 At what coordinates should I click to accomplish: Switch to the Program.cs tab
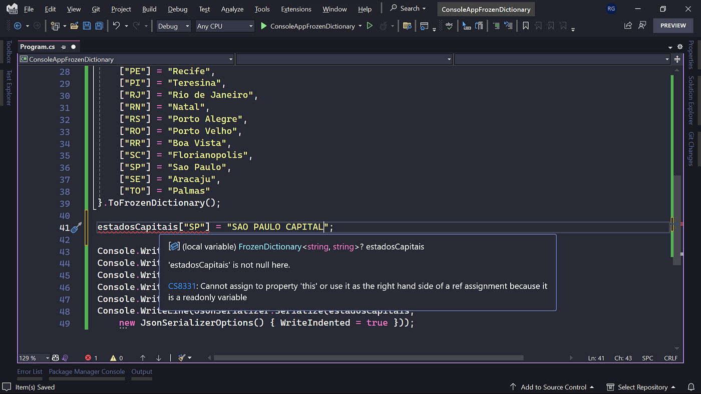click(38, 46)
